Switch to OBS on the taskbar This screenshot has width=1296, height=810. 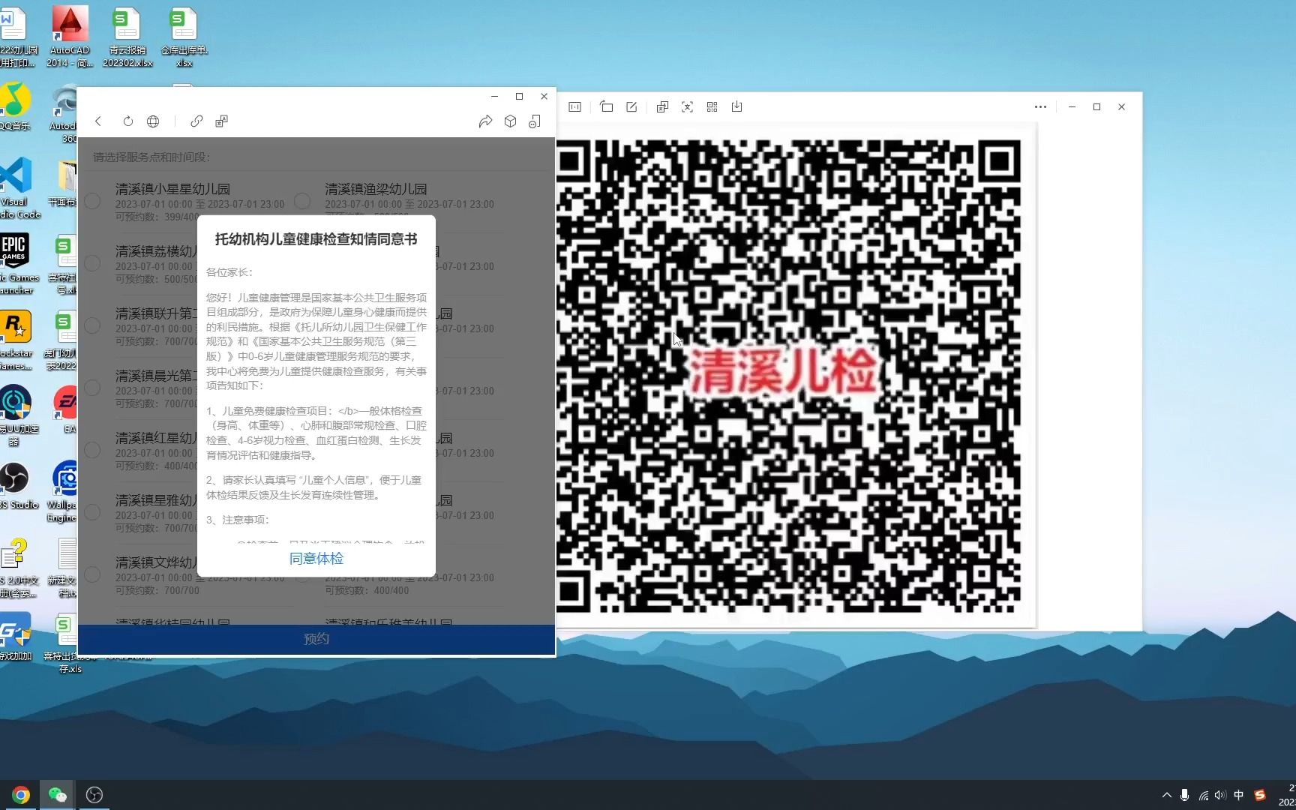click(x=94, y=795)
